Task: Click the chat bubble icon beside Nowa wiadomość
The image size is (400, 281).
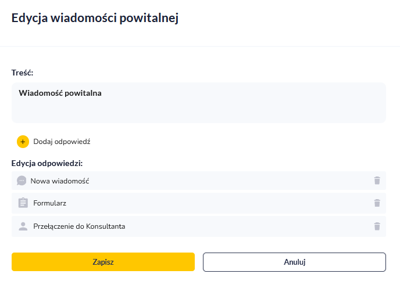Action: 22,181
